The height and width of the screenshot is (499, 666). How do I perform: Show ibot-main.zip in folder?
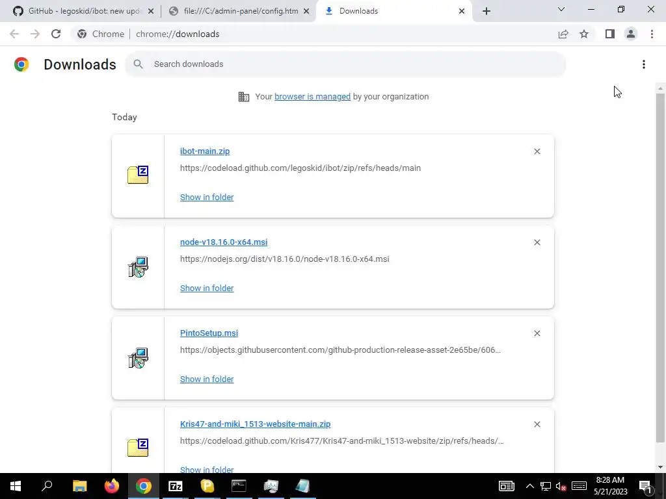(206, 197)
